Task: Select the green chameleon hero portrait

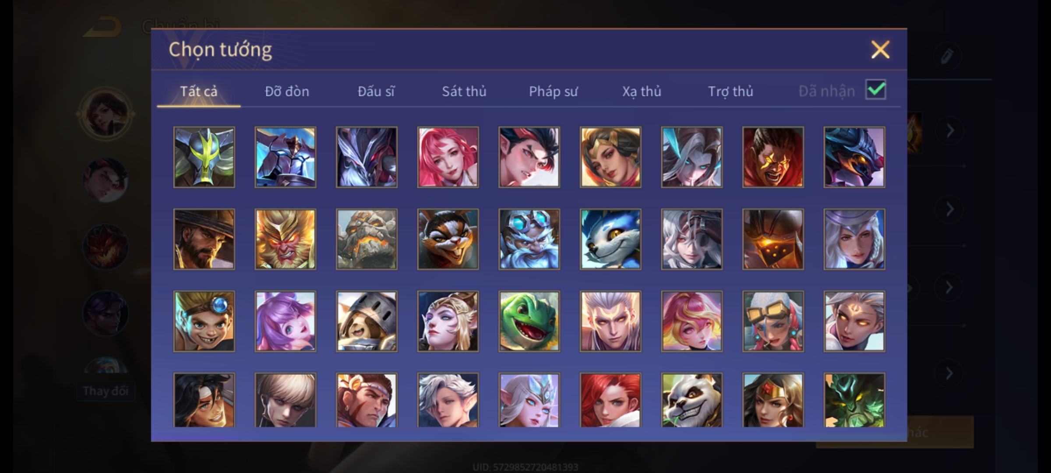Action: click(529, 321)
